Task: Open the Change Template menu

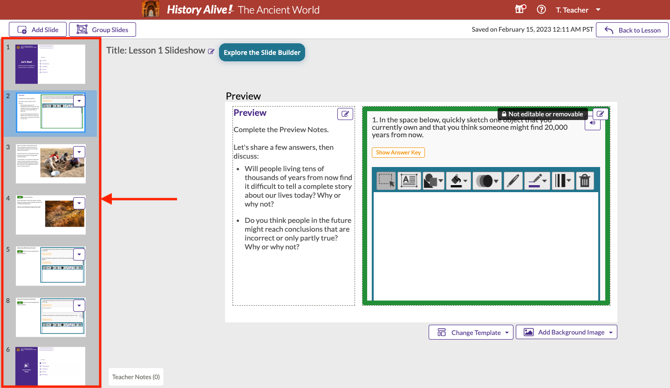Action: 471,332
